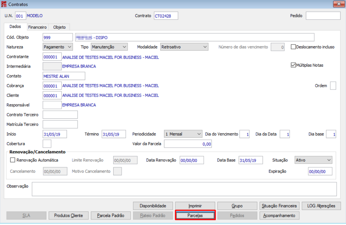This screenshot has width=346, height=225.
Task: Click the Dia da Data field
Action: (285, 134)
